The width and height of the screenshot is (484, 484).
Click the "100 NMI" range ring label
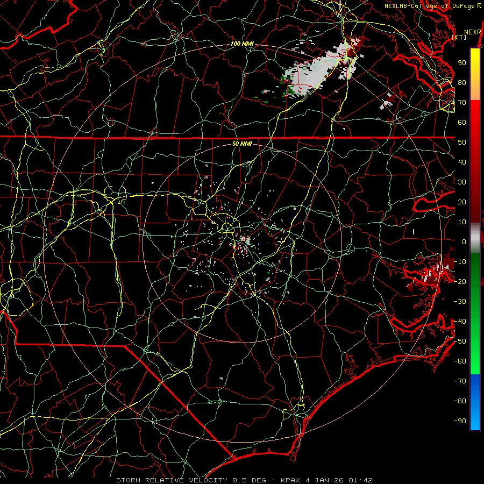coord(242,44)
